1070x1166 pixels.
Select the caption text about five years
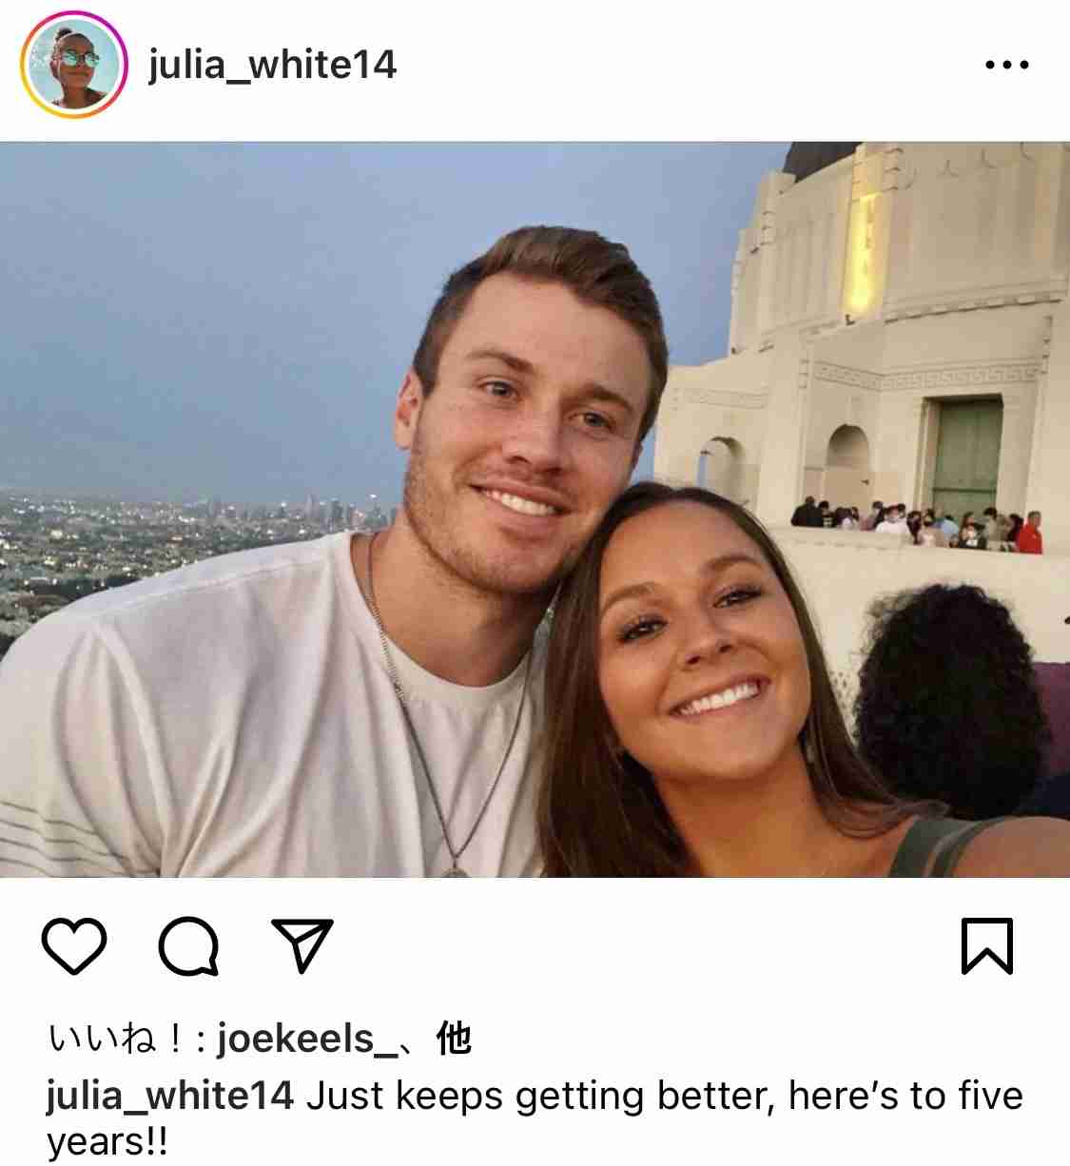(x=535, y=1118)
